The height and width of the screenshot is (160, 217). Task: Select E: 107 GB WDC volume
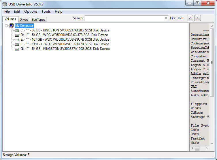65,39
